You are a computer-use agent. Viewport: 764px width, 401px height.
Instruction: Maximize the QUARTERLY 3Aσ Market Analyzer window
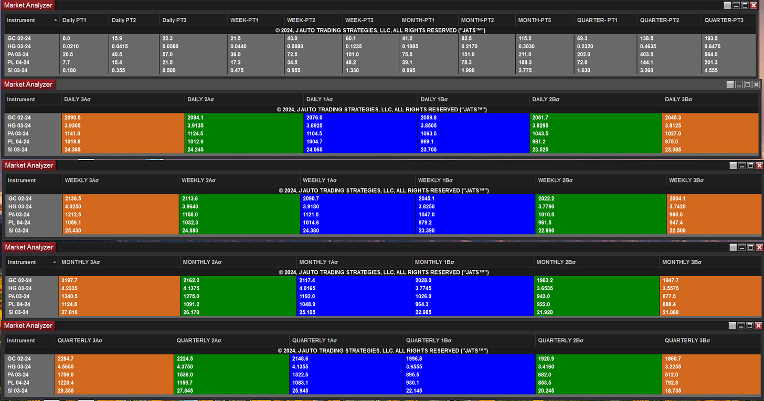tap(750, 326)
